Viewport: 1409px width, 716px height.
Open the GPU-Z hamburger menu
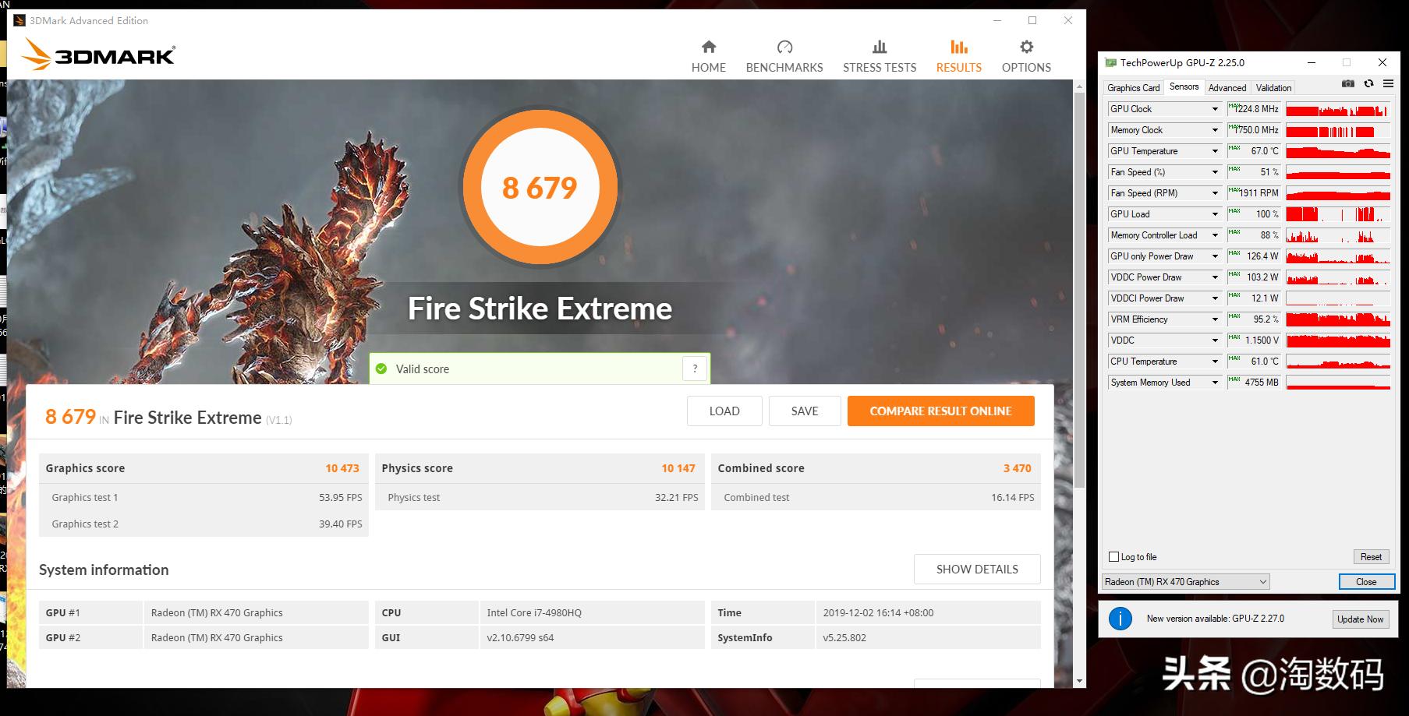coord(1388,84)
